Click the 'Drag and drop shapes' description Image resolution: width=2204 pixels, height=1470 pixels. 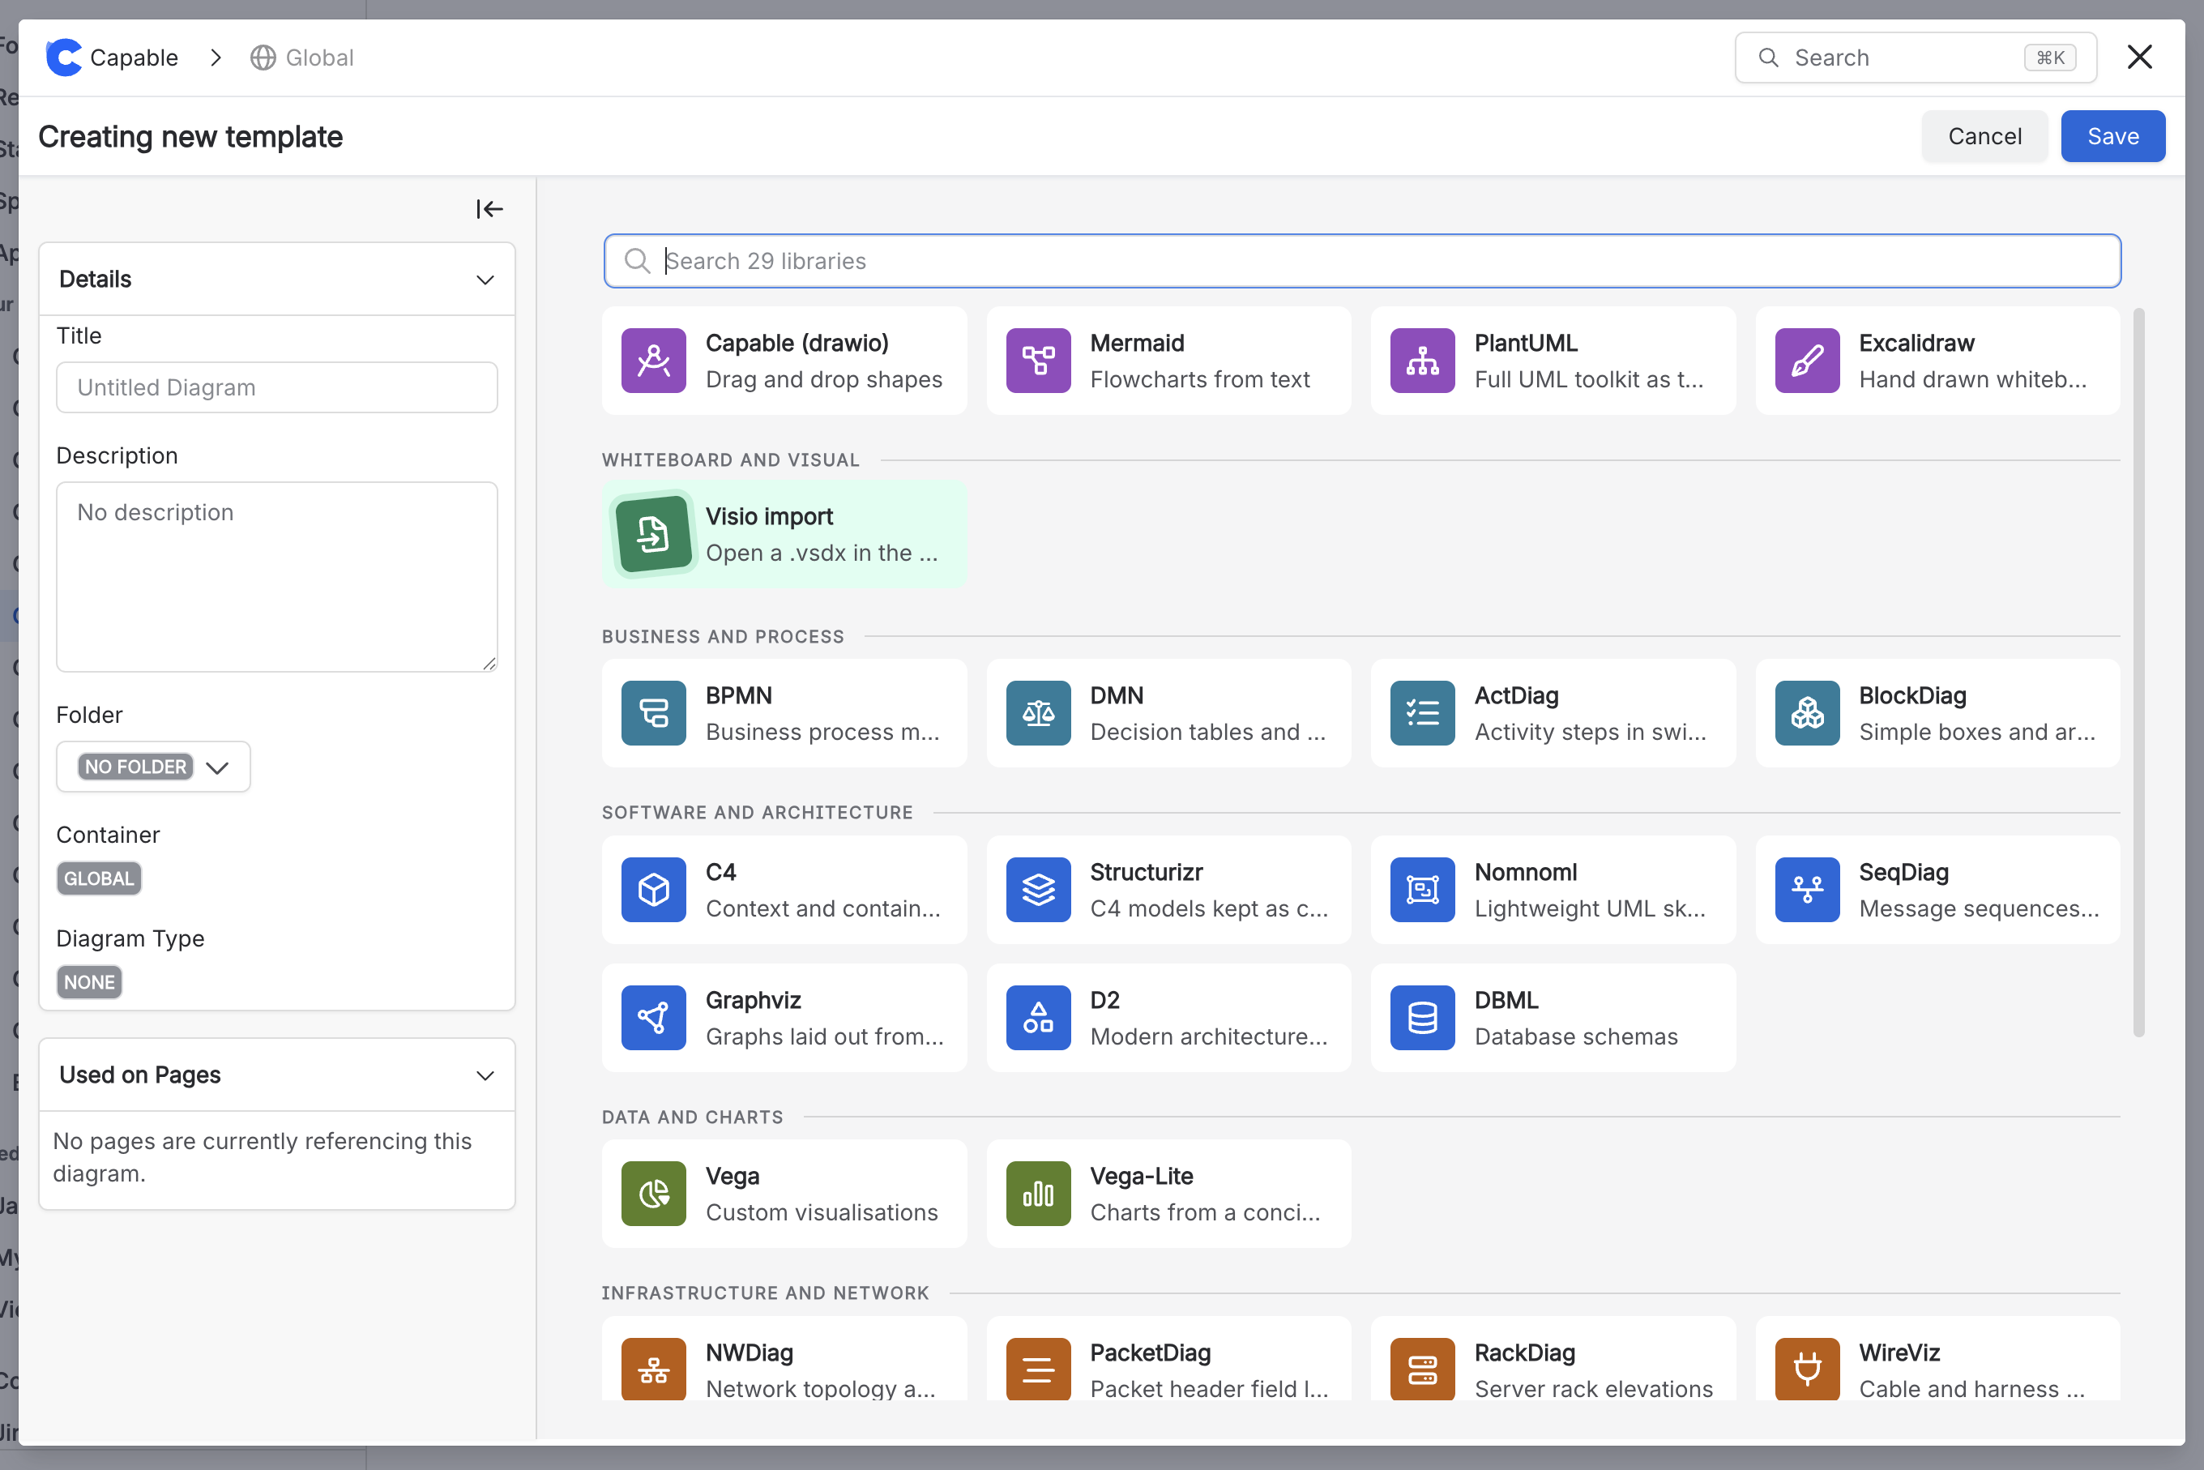coord(824,378)
